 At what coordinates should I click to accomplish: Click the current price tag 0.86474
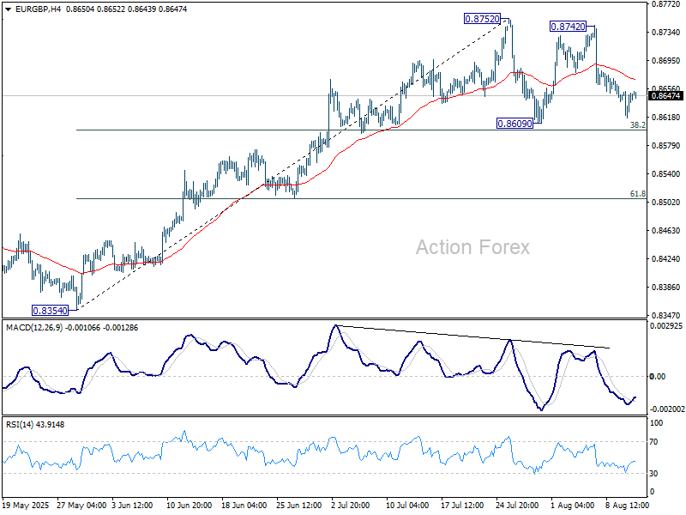pyautogui.click(x=666, y=95)
